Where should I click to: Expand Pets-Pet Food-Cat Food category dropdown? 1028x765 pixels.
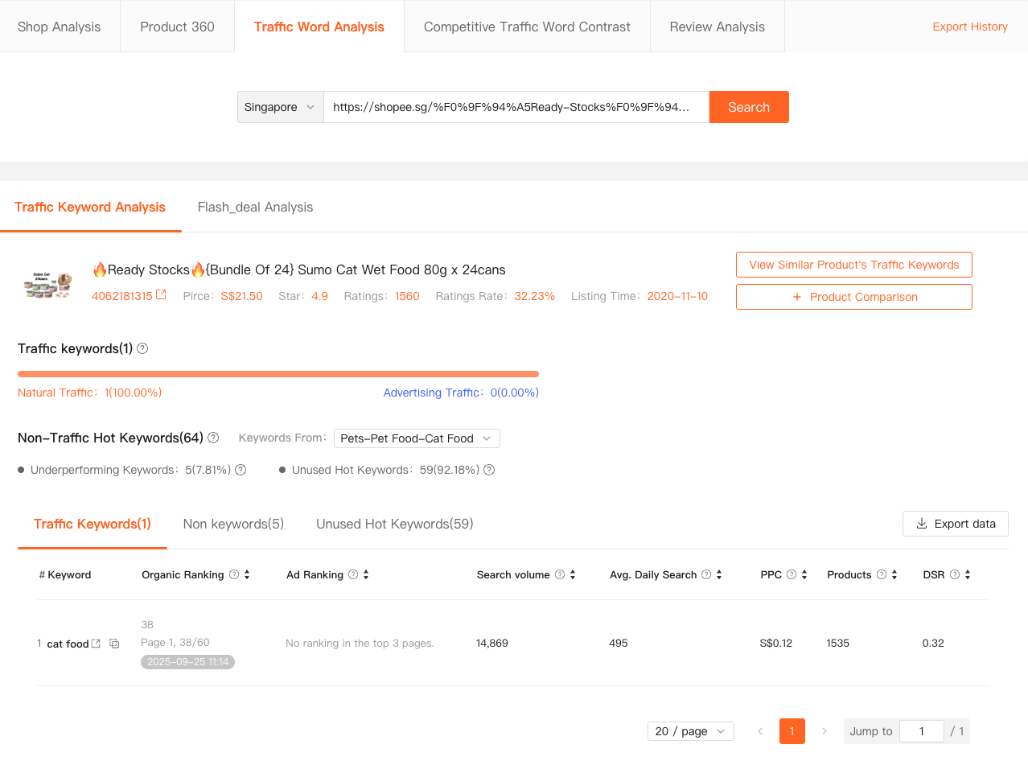tap(417, 438)
